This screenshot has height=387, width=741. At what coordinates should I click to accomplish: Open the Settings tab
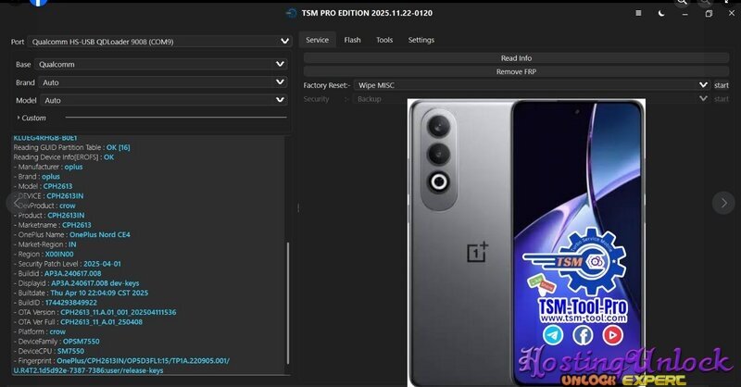click(421, 40)
